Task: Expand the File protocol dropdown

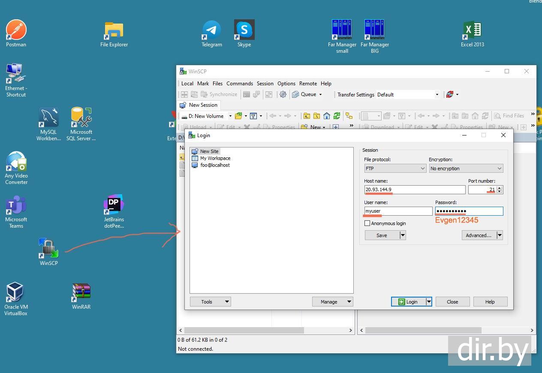Action: [395, 168]
